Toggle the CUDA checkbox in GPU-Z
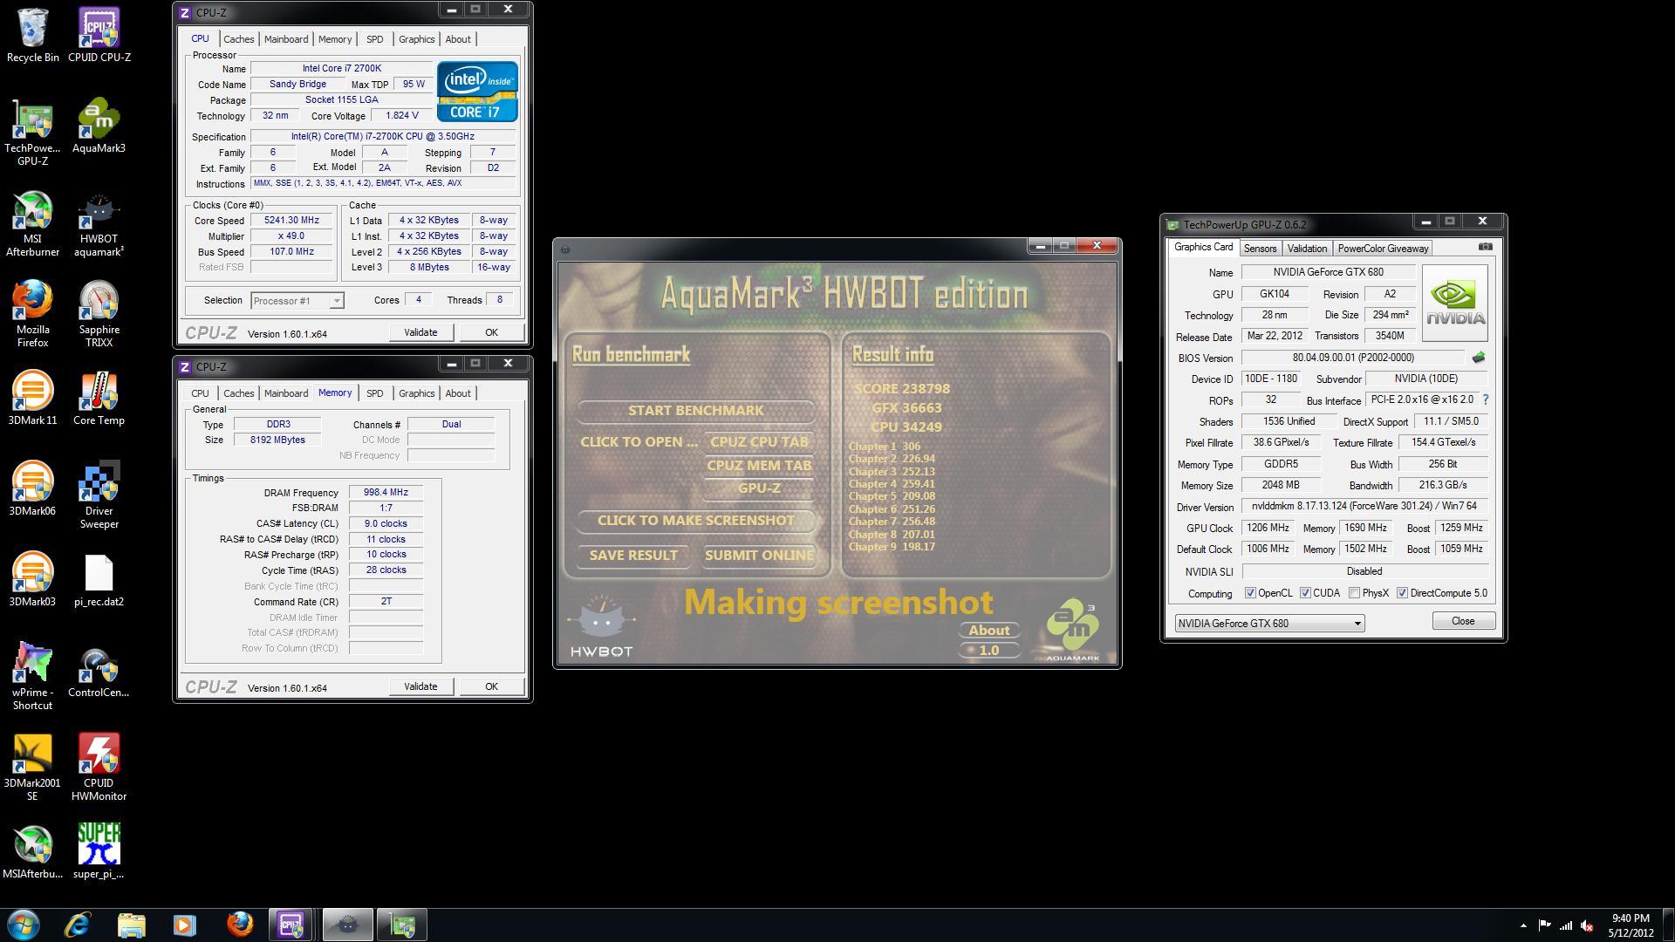This screenshot has width=1675, height=942. [1305, 593]
